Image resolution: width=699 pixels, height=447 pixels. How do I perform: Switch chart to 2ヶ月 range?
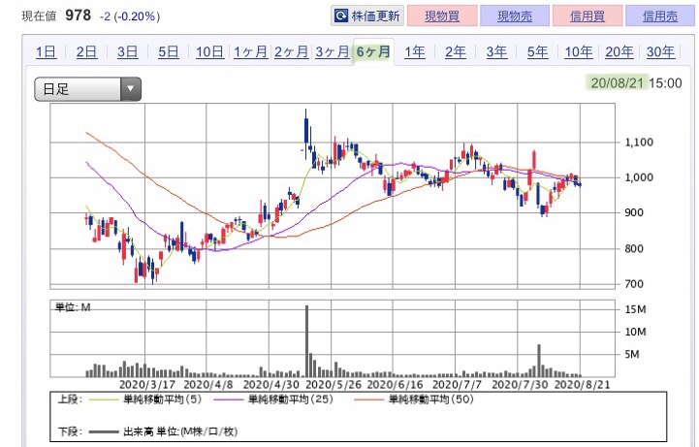click(291, 52)
